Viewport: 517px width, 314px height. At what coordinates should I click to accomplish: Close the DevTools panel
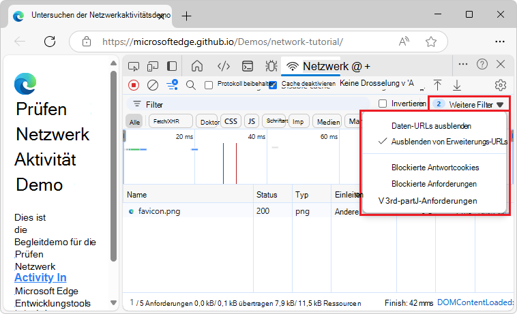501,64
